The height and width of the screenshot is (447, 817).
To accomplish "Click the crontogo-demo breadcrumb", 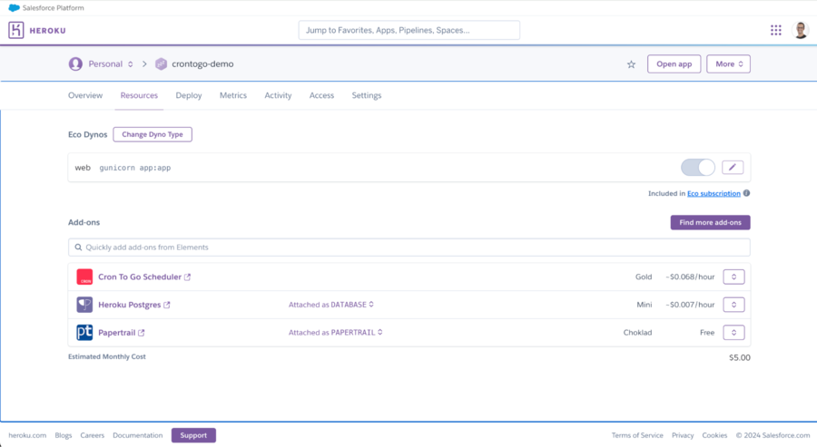I will click(x=202, y=64).
